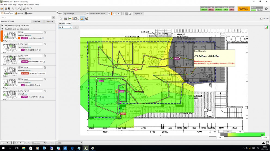Image resolution: width=270 pixels, height=151 pixels.
Task: Select the arrow pointer edit tool
Action: [x=61, y=19]
